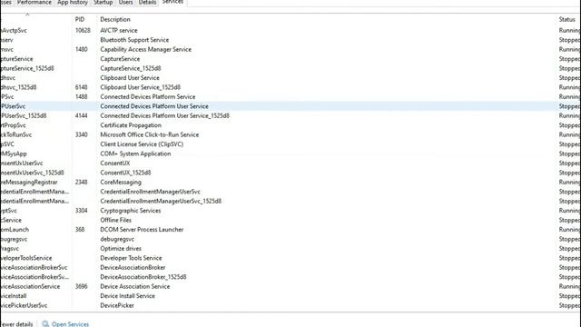Click PID 6148 cell
The image size is (581, 327).
click(81, 87)
